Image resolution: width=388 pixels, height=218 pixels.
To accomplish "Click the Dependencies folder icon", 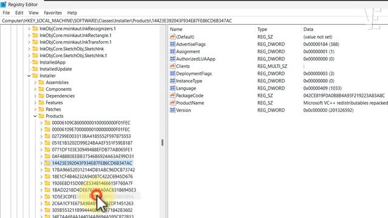I will tap(41, 96).
